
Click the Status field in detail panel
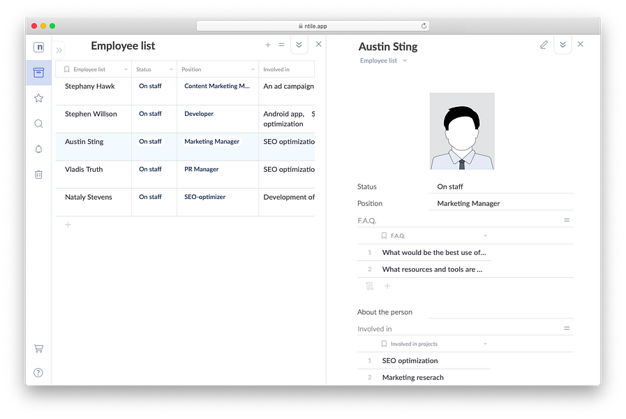(501, 186)
